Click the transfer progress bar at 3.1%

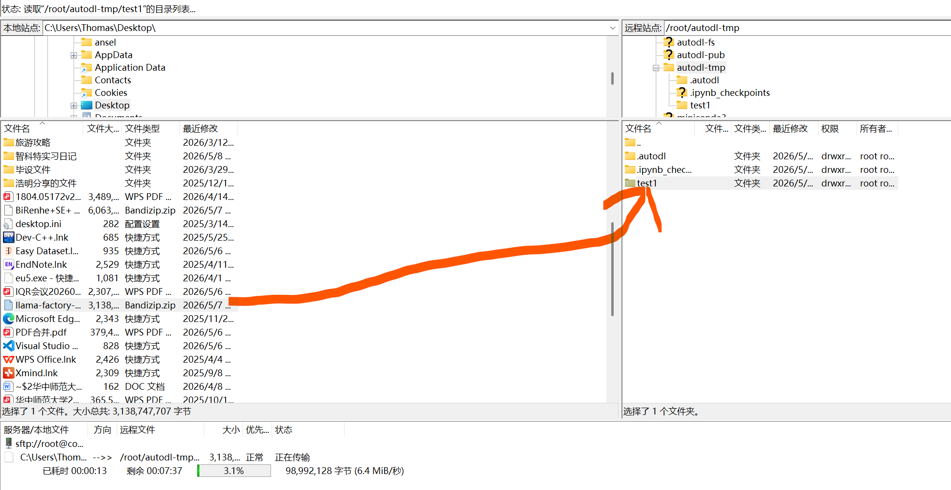(234, 471)
